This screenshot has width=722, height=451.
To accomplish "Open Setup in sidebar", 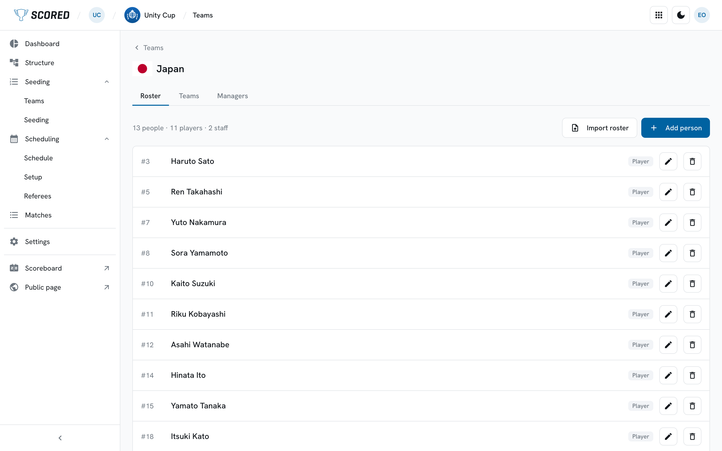I will pyautogui.click(x=60, y=177).
